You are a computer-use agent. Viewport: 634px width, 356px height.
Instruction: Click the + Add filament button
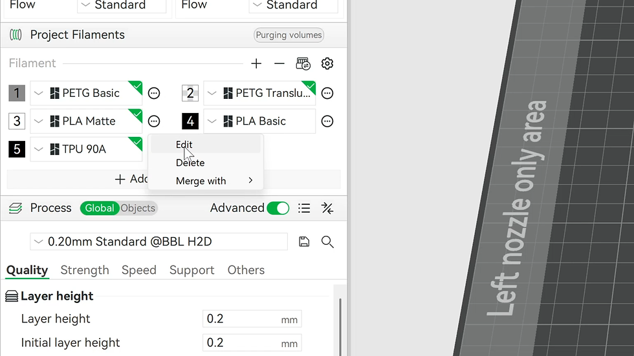174,179
